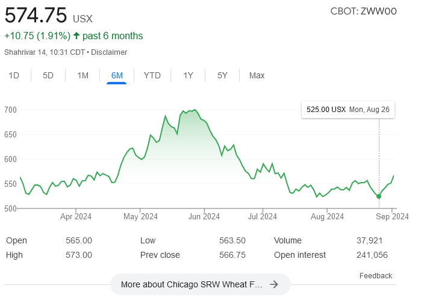Click the May 2024 axis label

(x=140, y=216)
